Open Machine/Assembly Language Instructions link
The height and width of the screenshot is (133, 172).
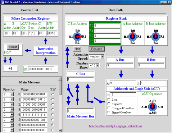point(116,126)
